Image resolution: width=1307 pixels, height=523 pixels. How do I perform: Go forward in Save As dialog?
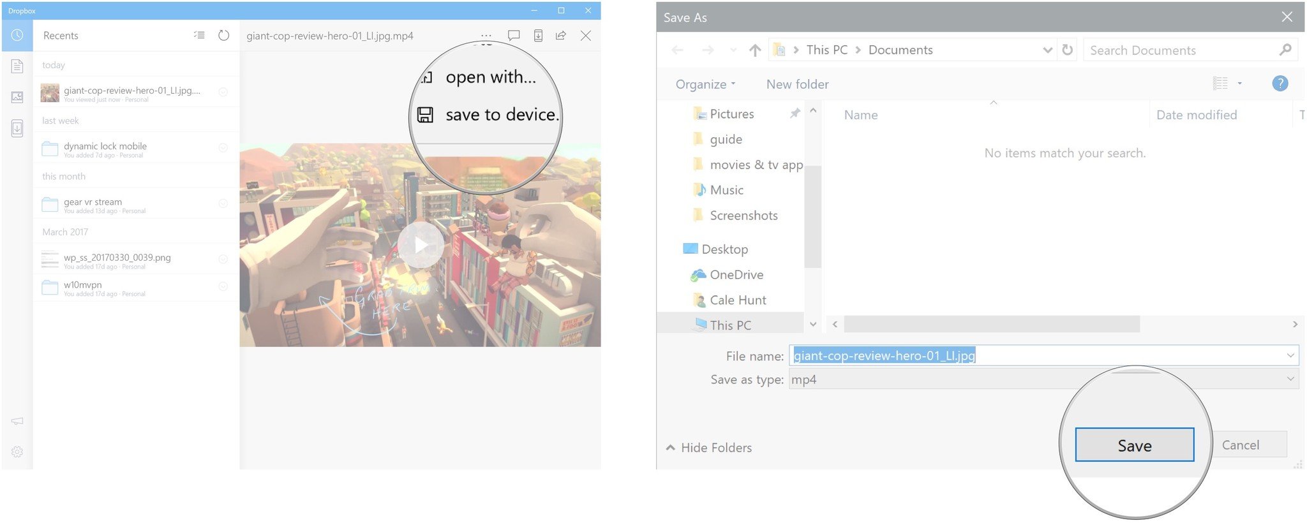(x=708, y=50)
